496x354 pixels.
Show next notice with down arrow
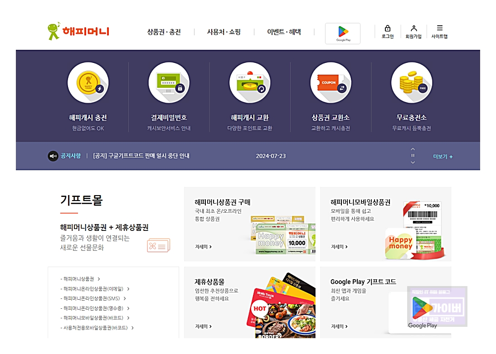[413, 163]
